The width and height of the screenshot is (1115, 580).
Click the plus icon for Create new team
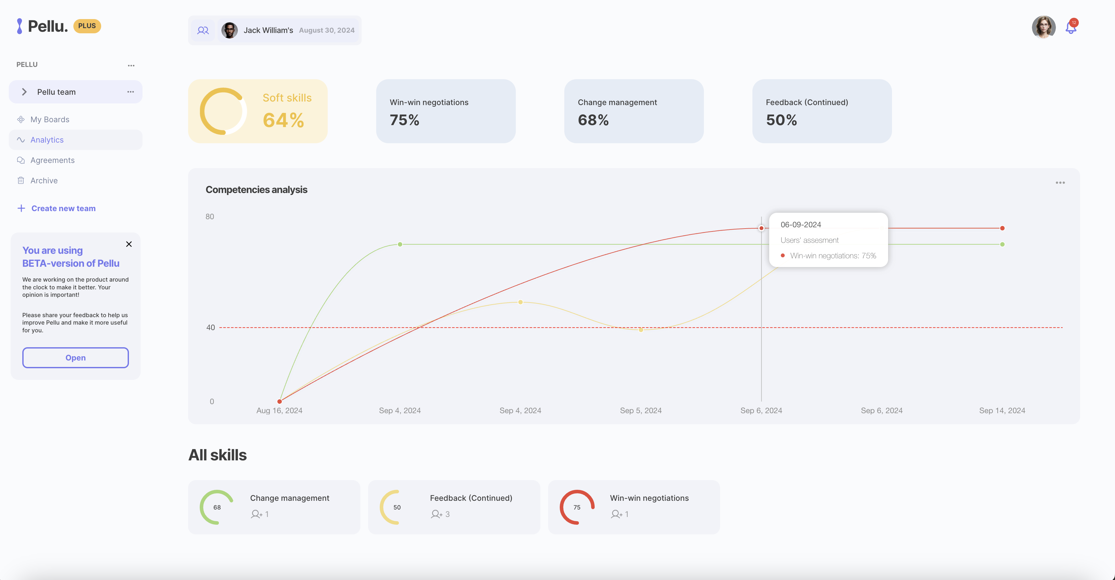pos(21,208)
